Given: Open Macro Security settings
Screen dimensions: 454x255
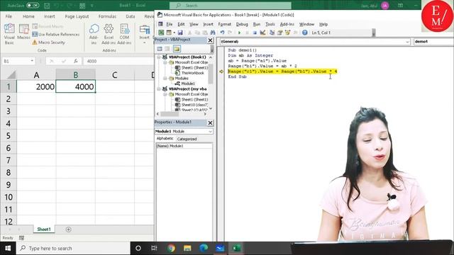Looking at the screenshot, I should click(48, 42).
